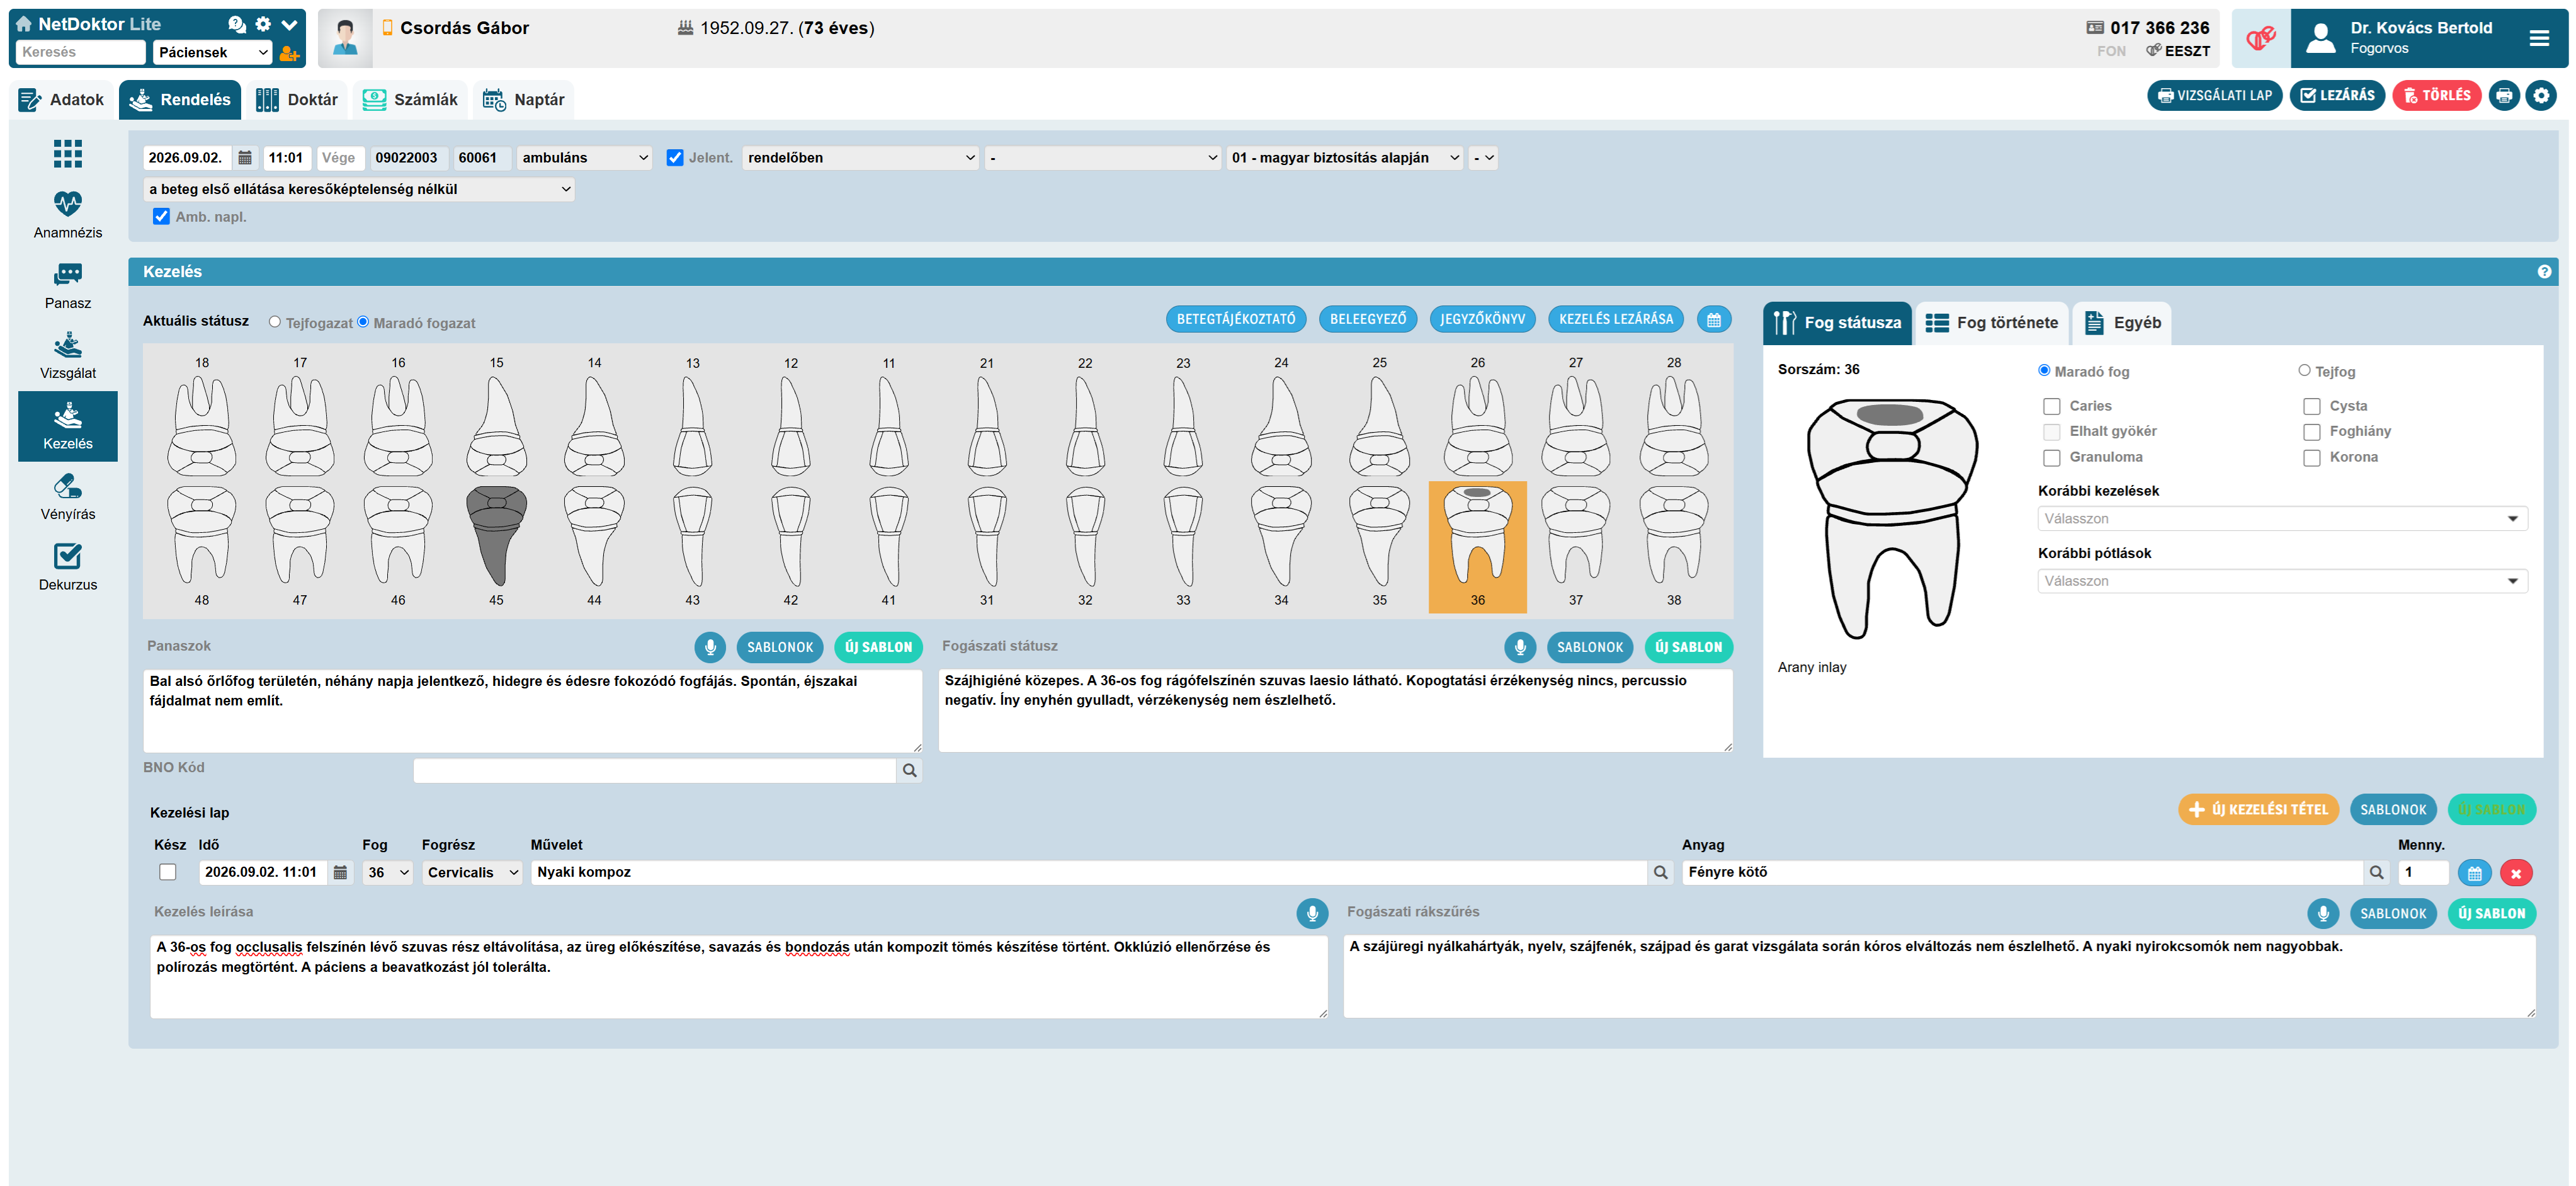The image size is (2576, 1186).
Task: Open the grid menu icon in sidebar
Action: [x=68, y=153]
